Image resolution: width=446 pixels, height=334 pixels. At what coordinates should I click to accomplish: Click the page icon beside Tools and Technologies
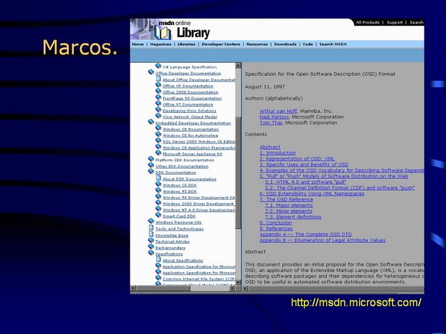pyautogui.click(x=151, y=228)
